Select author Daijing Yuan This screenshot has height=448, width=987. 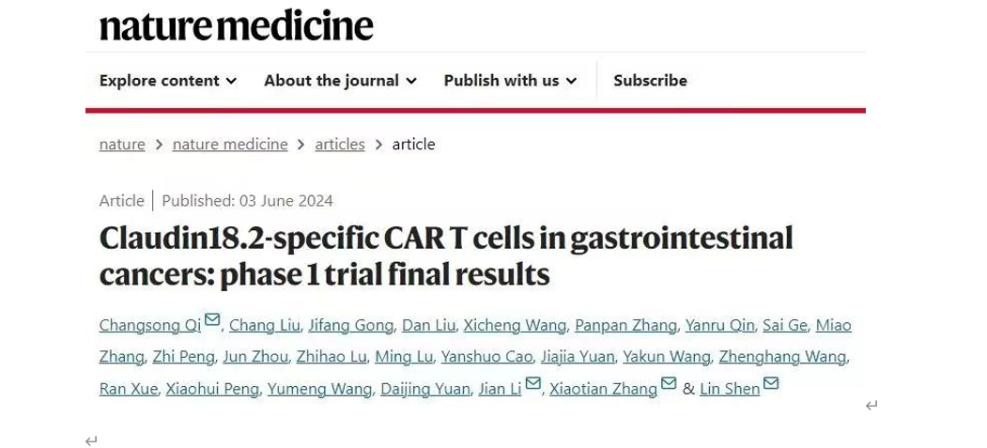[424, 389]
